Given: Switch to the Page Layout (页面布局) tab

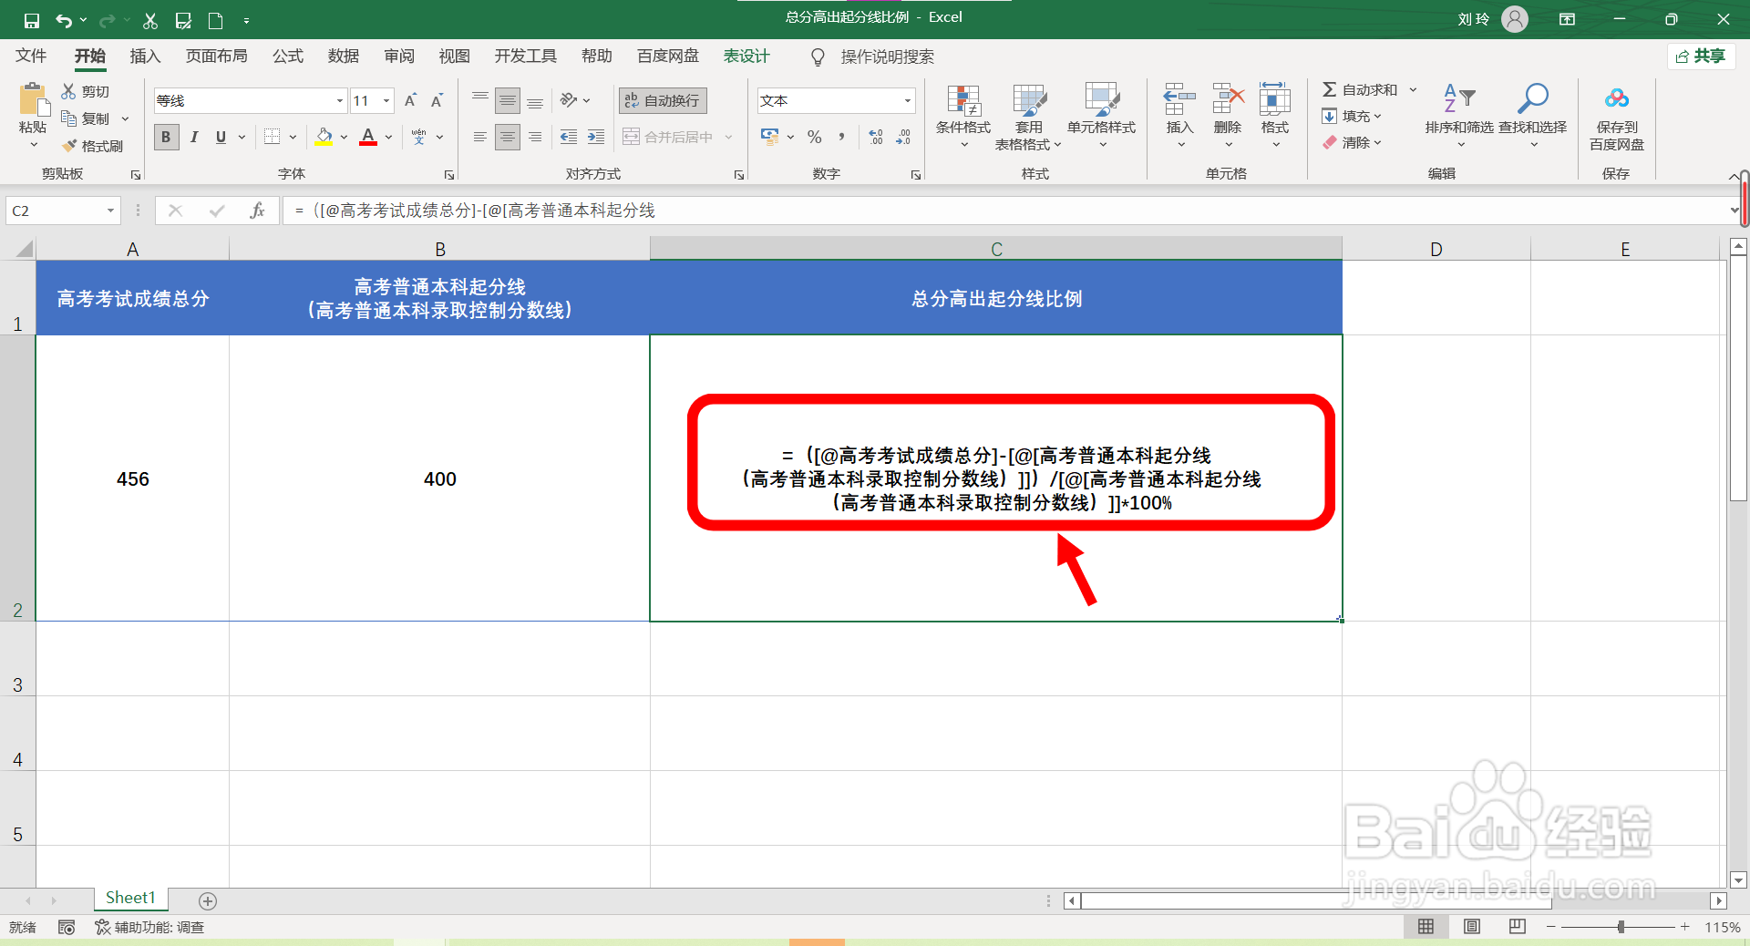Looking at the screenshot, I should (217, 56).
